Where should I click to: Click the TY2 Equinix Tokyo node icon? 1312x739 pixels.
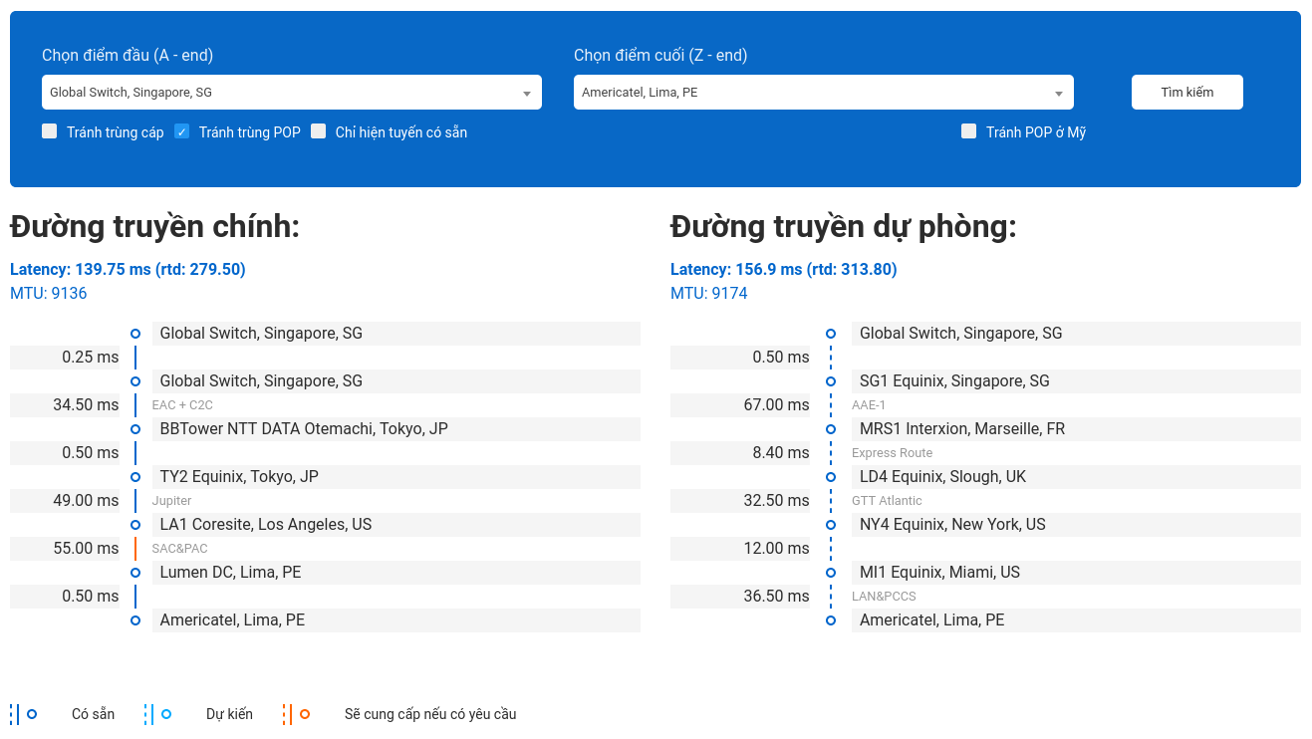(x=135, y=476)
